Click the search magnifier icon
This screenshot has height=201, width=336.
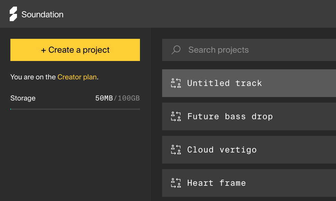tap(176, 50)
